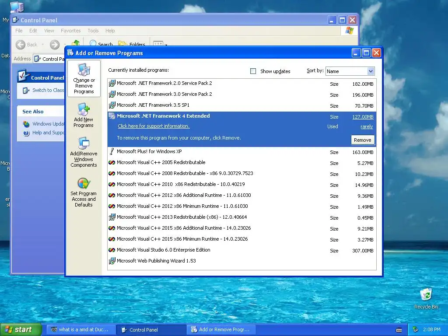The image size is (448, 336).
Task: Click the rarely usage link
Action: pyautogui.click(x=367, y=126)
